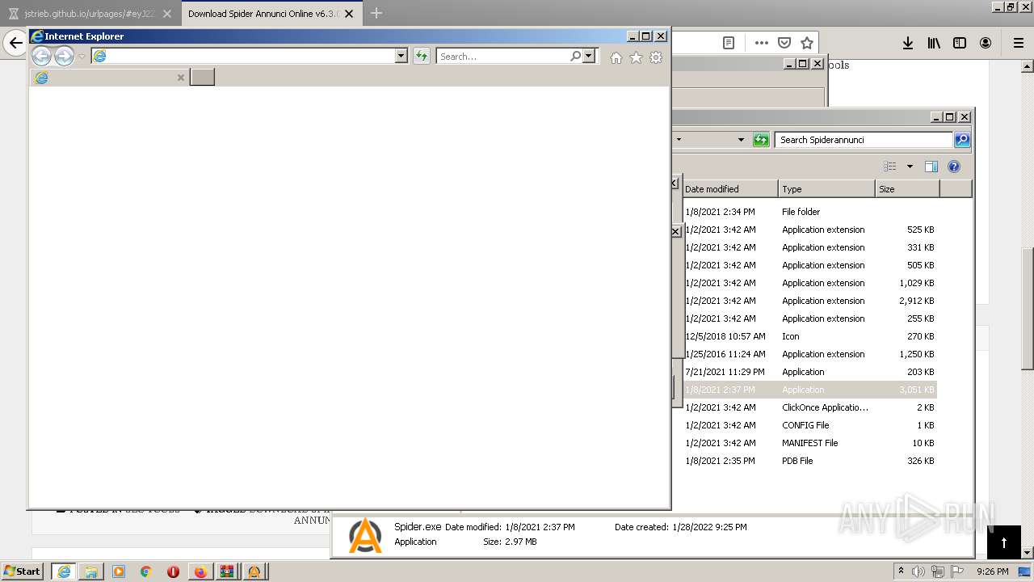This screenshot has width=1034, height=582.
Task: Close the blank Internet Explorer tab
Action: [x=181, y=78]
